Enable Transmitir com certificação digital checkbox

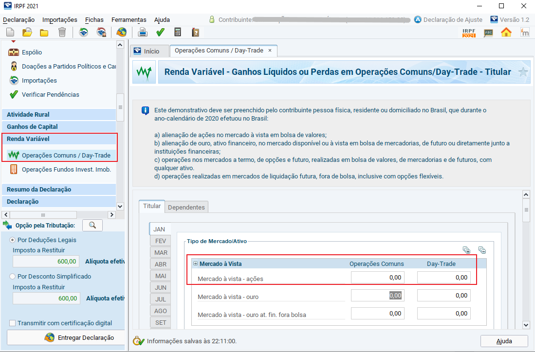pos(13,323)
